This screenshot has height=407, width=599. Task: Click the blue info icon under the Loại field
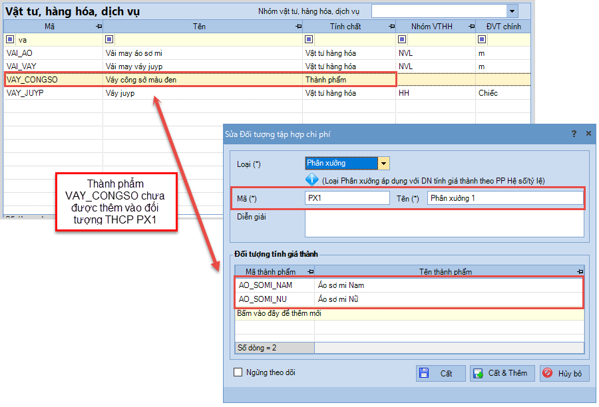tap(312, 180)
